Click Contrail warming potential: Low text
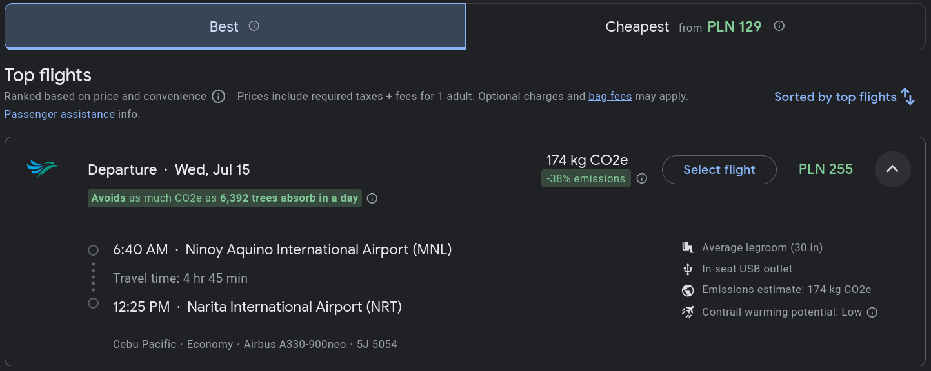931x371 pixels. (782, 312)
